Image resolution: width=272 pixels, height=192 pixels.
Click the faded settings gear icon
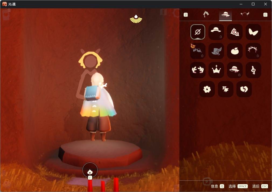(177, 13)
